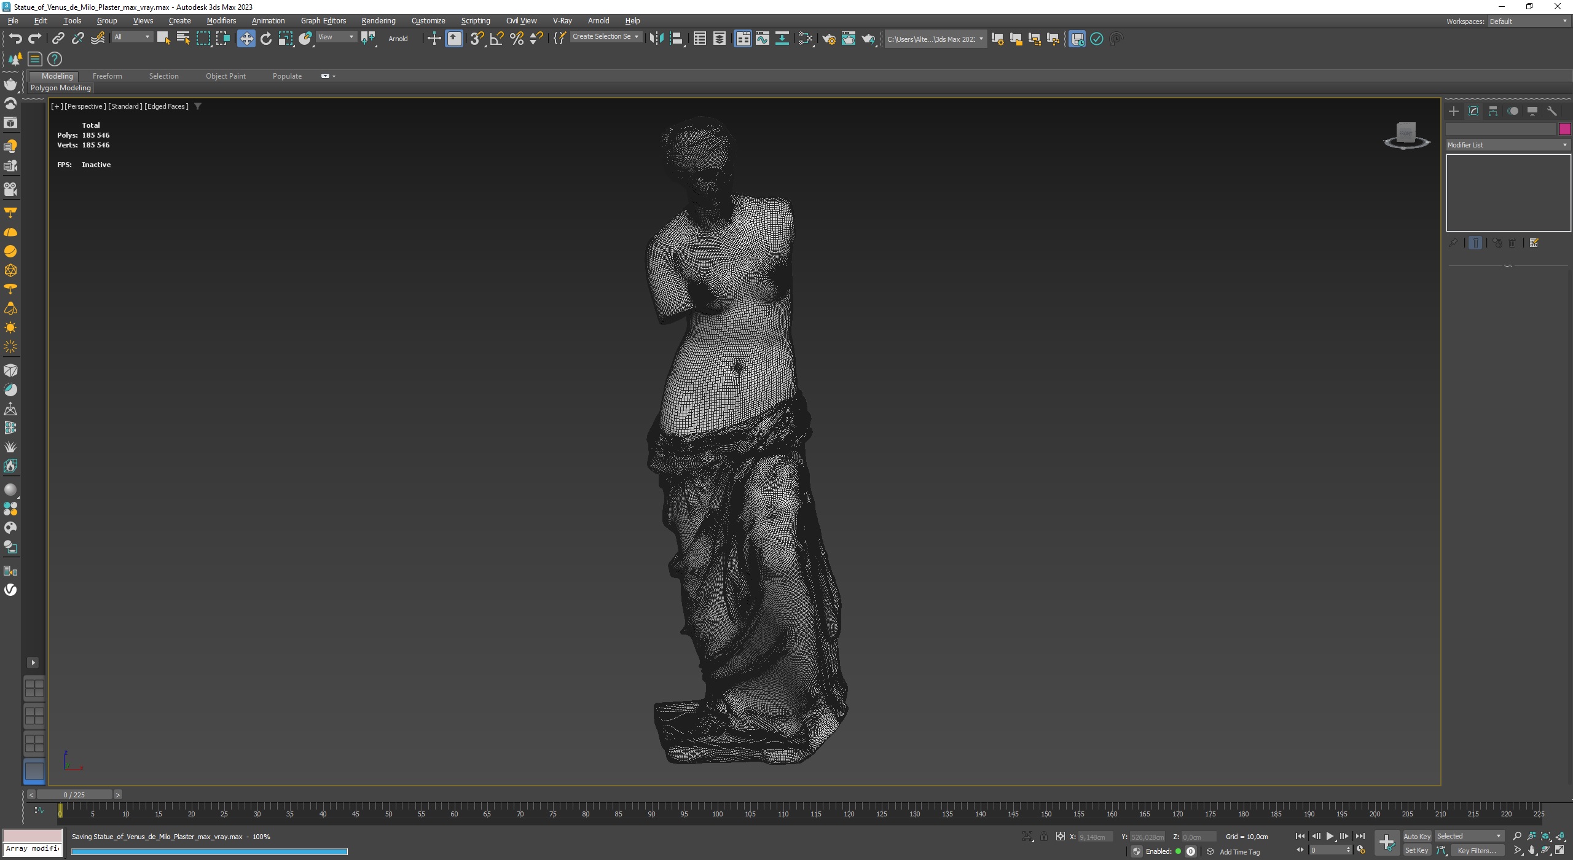Open the key mode Selected dropdown

pos(1469,836)
